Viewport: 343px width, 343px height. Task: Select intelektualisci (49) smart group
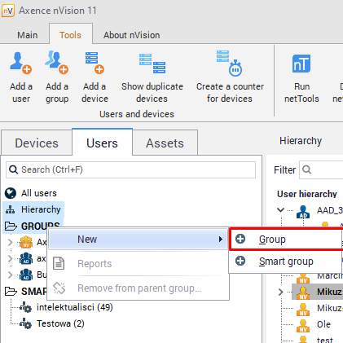[x=75, y=307]
